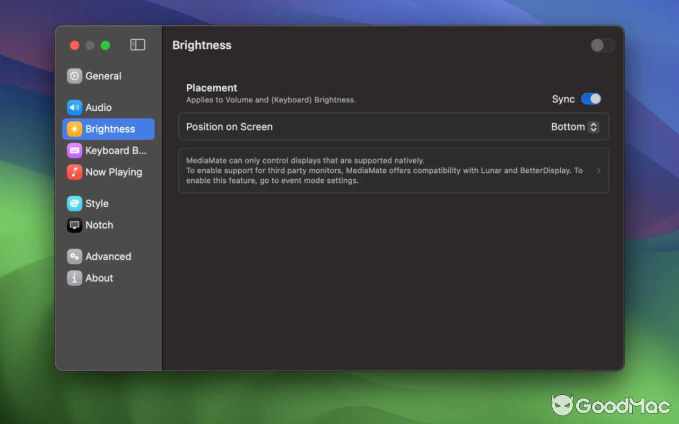Image resolution: width=679 pixels, height=424 pixels.
Task: Open the General settings icon
Action: 74,76
